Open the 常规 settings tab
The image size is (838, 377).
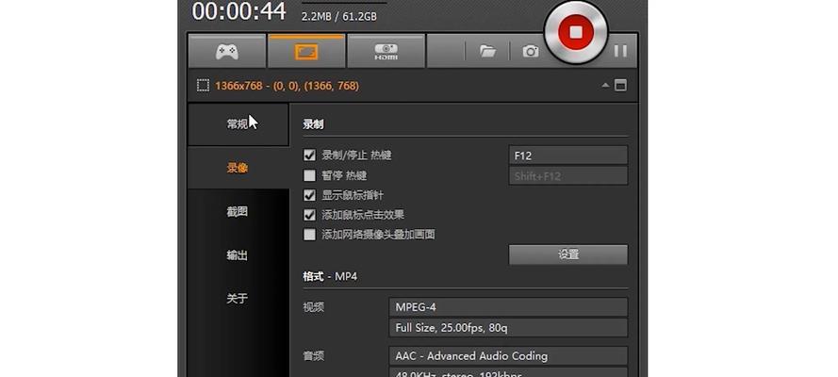click(238, 124)
